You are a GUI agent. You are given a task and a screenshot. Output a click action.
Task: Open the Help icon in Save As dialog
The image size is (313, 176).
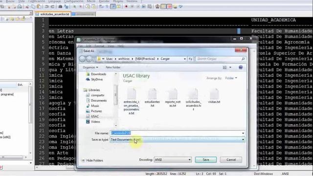click(241, 67)
